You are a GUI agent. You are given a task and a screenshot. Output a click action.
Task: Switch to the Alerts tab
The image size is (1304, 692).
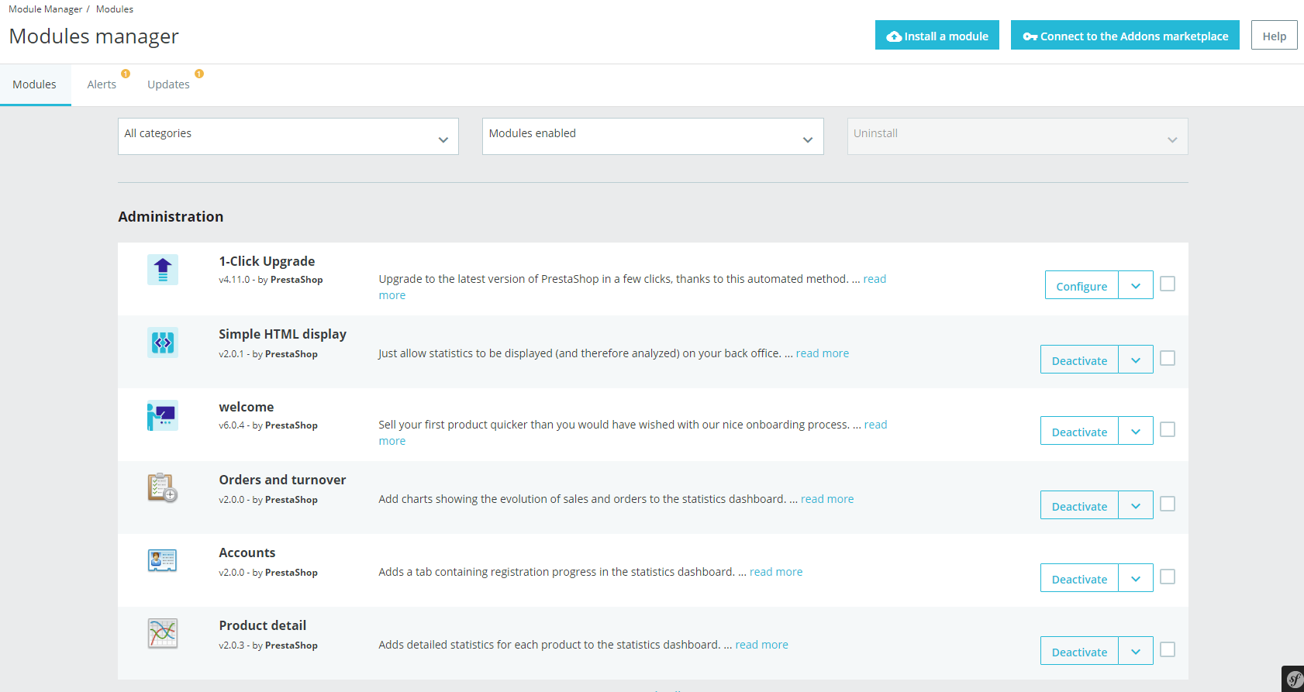tap(102, 84)
